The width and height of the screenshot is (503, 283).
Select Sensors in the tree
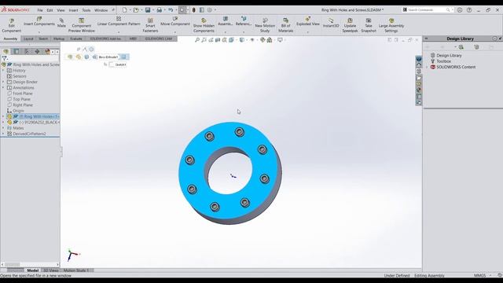click(19, 76)
